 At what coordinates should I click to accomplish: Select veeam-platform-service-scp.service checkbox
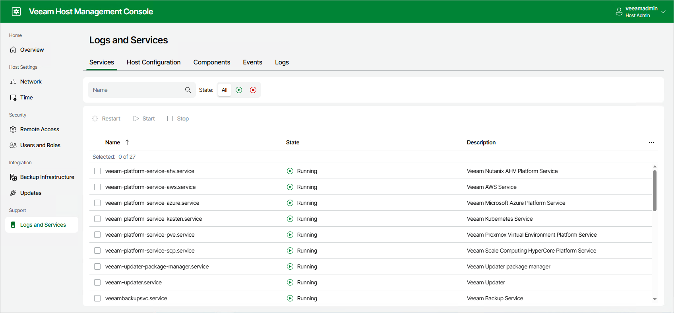point(97,251)
